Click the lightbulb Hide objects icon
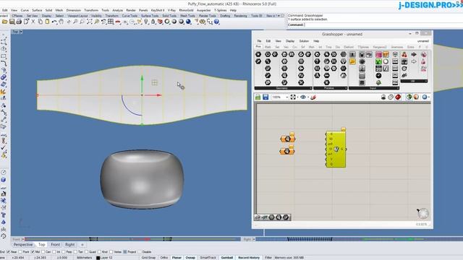Viewport: 463px width, 260px height. 146,22
